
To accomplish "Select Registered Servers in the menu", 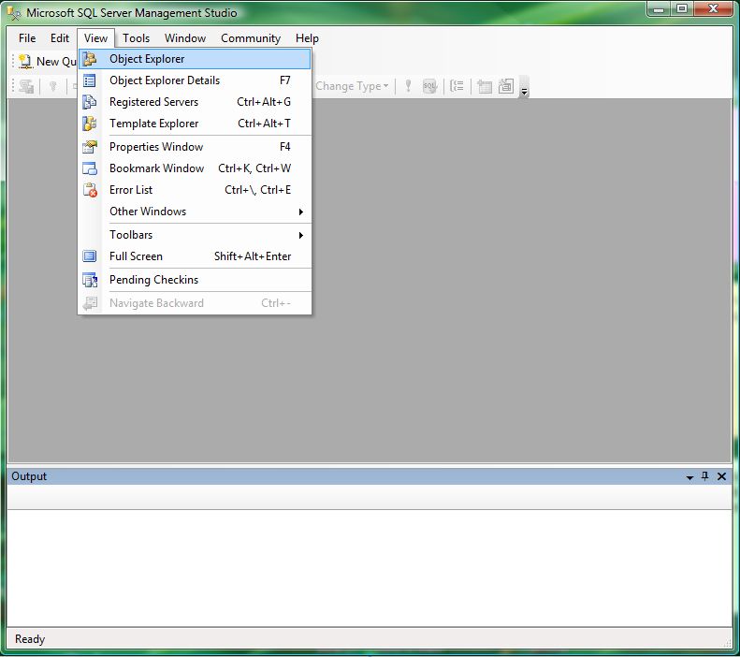I will click(153, 102).
